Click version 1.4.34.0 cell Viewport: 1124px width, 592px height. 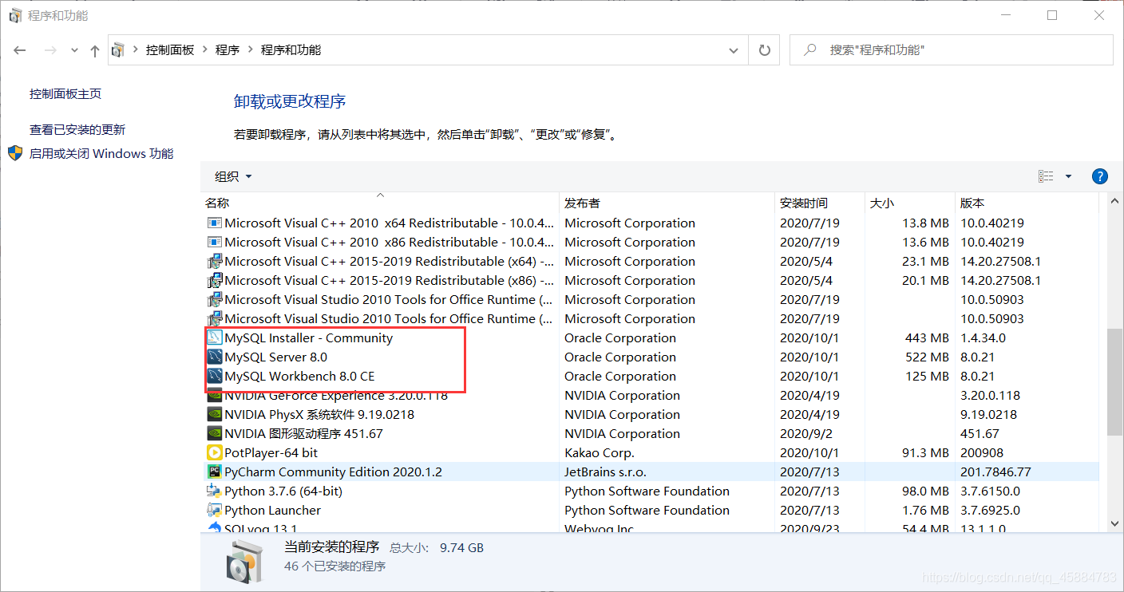tap(983, 338)
